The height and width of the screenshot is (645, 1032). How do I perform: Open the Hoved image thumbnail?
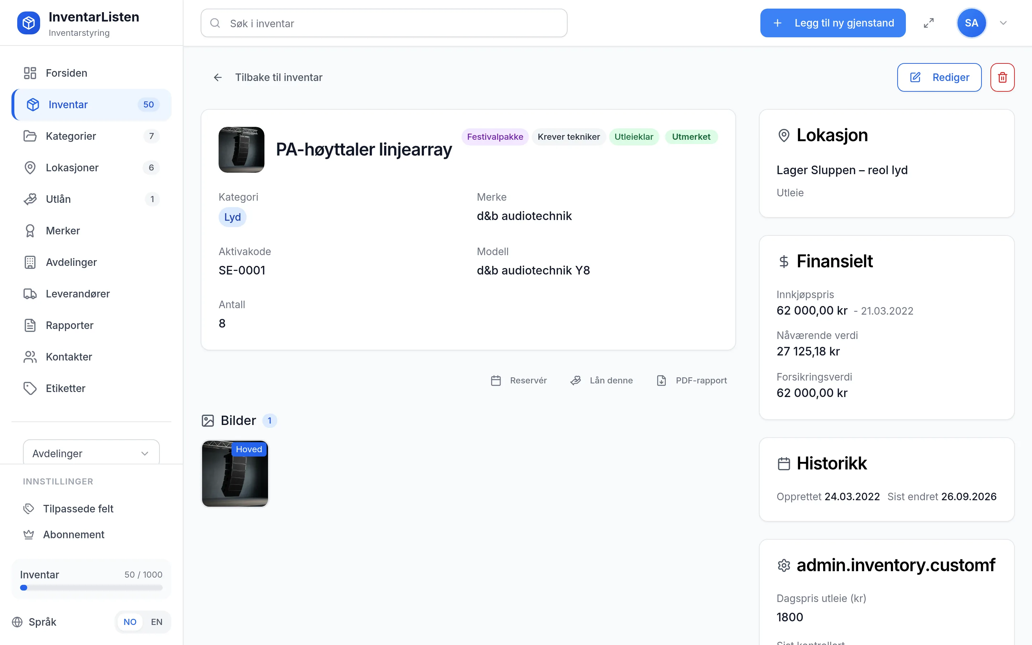[235, 473]
